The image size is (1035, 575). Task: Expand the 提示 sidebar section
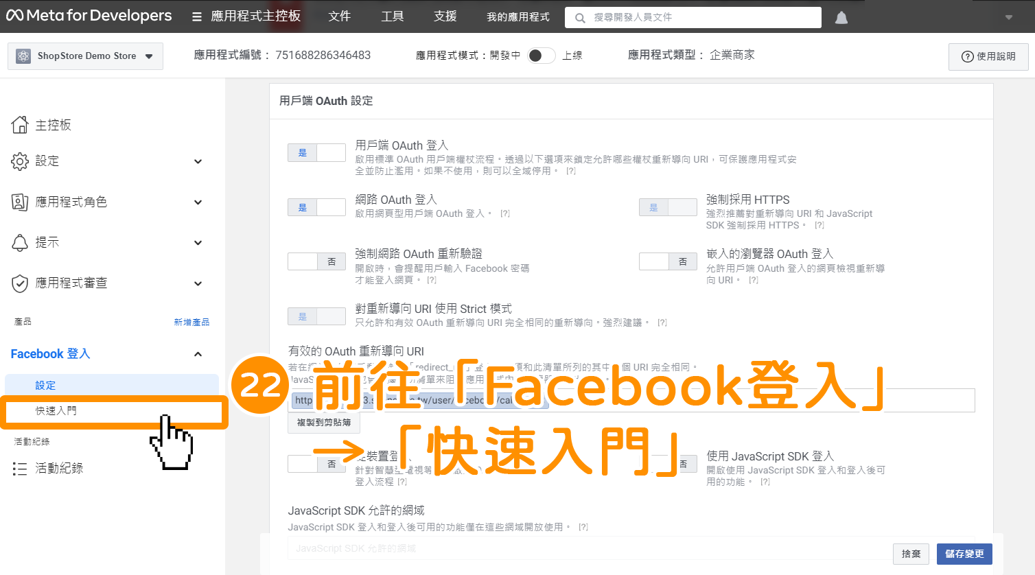pyautogui.click(x=198, y=243)
